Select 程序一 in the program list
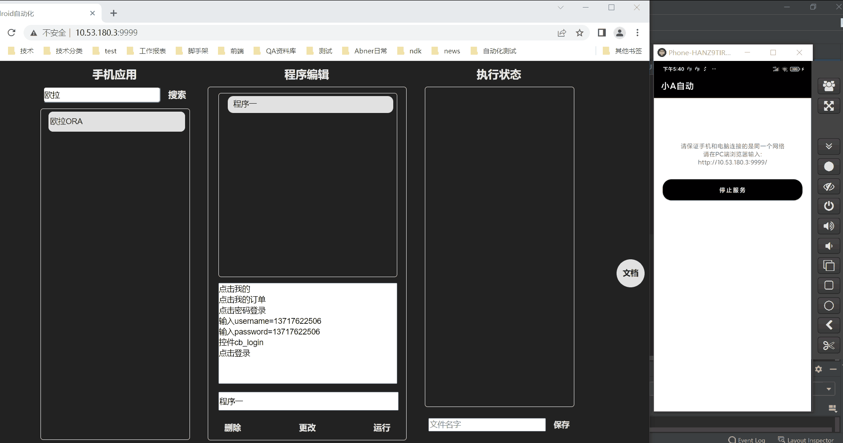This screenshot has width=843, height=443. tap(311, 104)
